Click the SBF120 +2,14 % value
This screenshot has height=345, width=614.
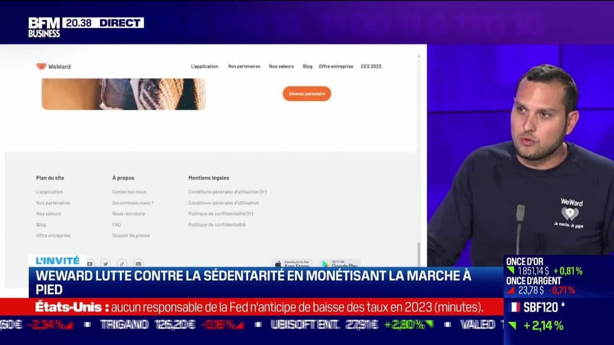tap(543, 326)
